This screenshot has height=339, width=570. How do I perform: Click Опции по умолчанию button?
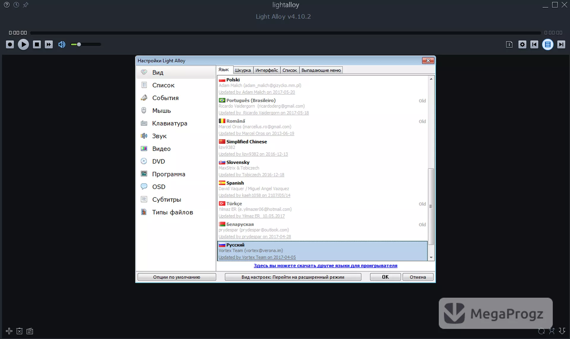point(177,277)
